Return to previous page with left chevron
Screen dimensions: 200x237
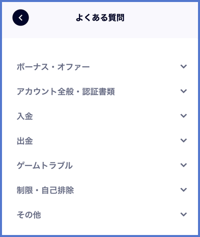(x=20, y=18)
